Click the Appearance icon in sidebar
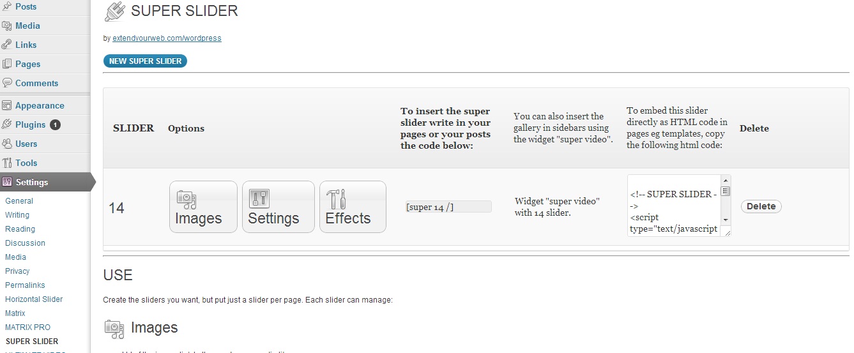 coord(7,105)
